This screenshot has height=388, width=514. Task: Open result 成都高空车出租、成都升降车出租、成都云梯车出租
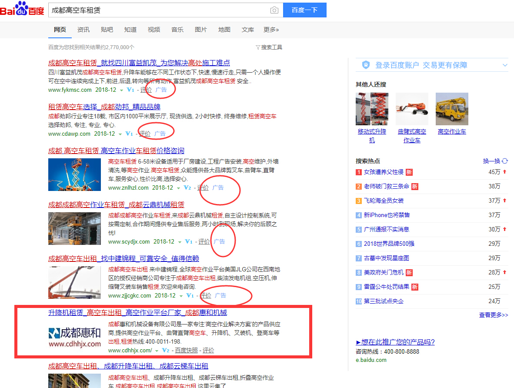coord(128,366)
